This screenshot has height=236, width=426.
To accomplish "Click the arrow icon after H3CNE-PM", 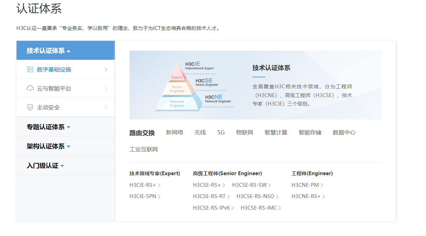I will [322, 185].
